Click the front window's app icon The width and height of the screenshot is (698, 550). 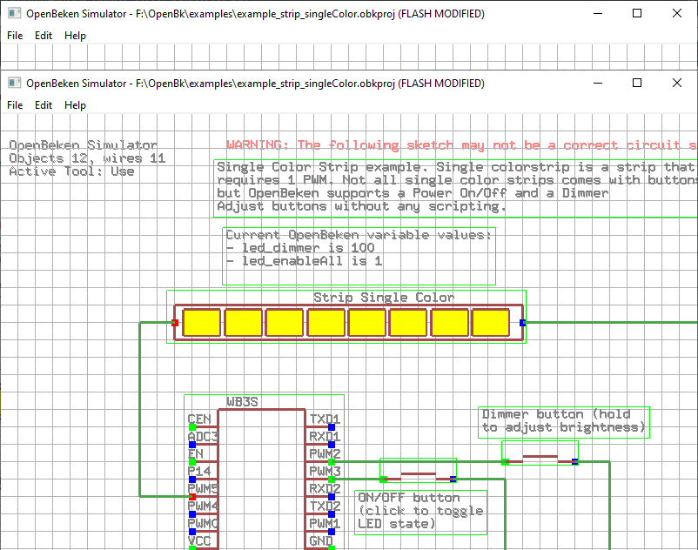pos(14,83)
